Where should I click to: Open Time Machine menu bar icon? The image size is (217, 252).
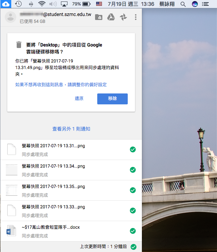[18, 4]
